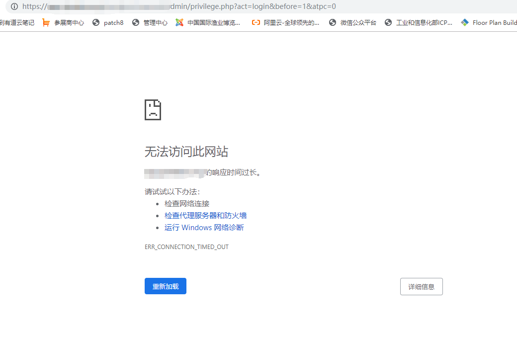This screenshot has width=517, height=338.
Task: Click the 无法访问此网站 heading
Action: [186, 152]
